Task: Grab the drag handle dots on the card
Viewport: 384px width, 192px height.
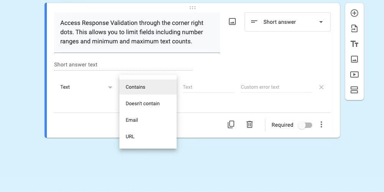Action: coord(192,8)
